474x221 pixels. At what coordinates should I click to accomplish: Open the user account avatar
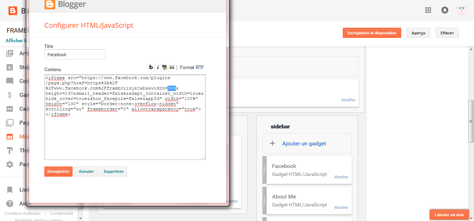(x=461, y=10)
